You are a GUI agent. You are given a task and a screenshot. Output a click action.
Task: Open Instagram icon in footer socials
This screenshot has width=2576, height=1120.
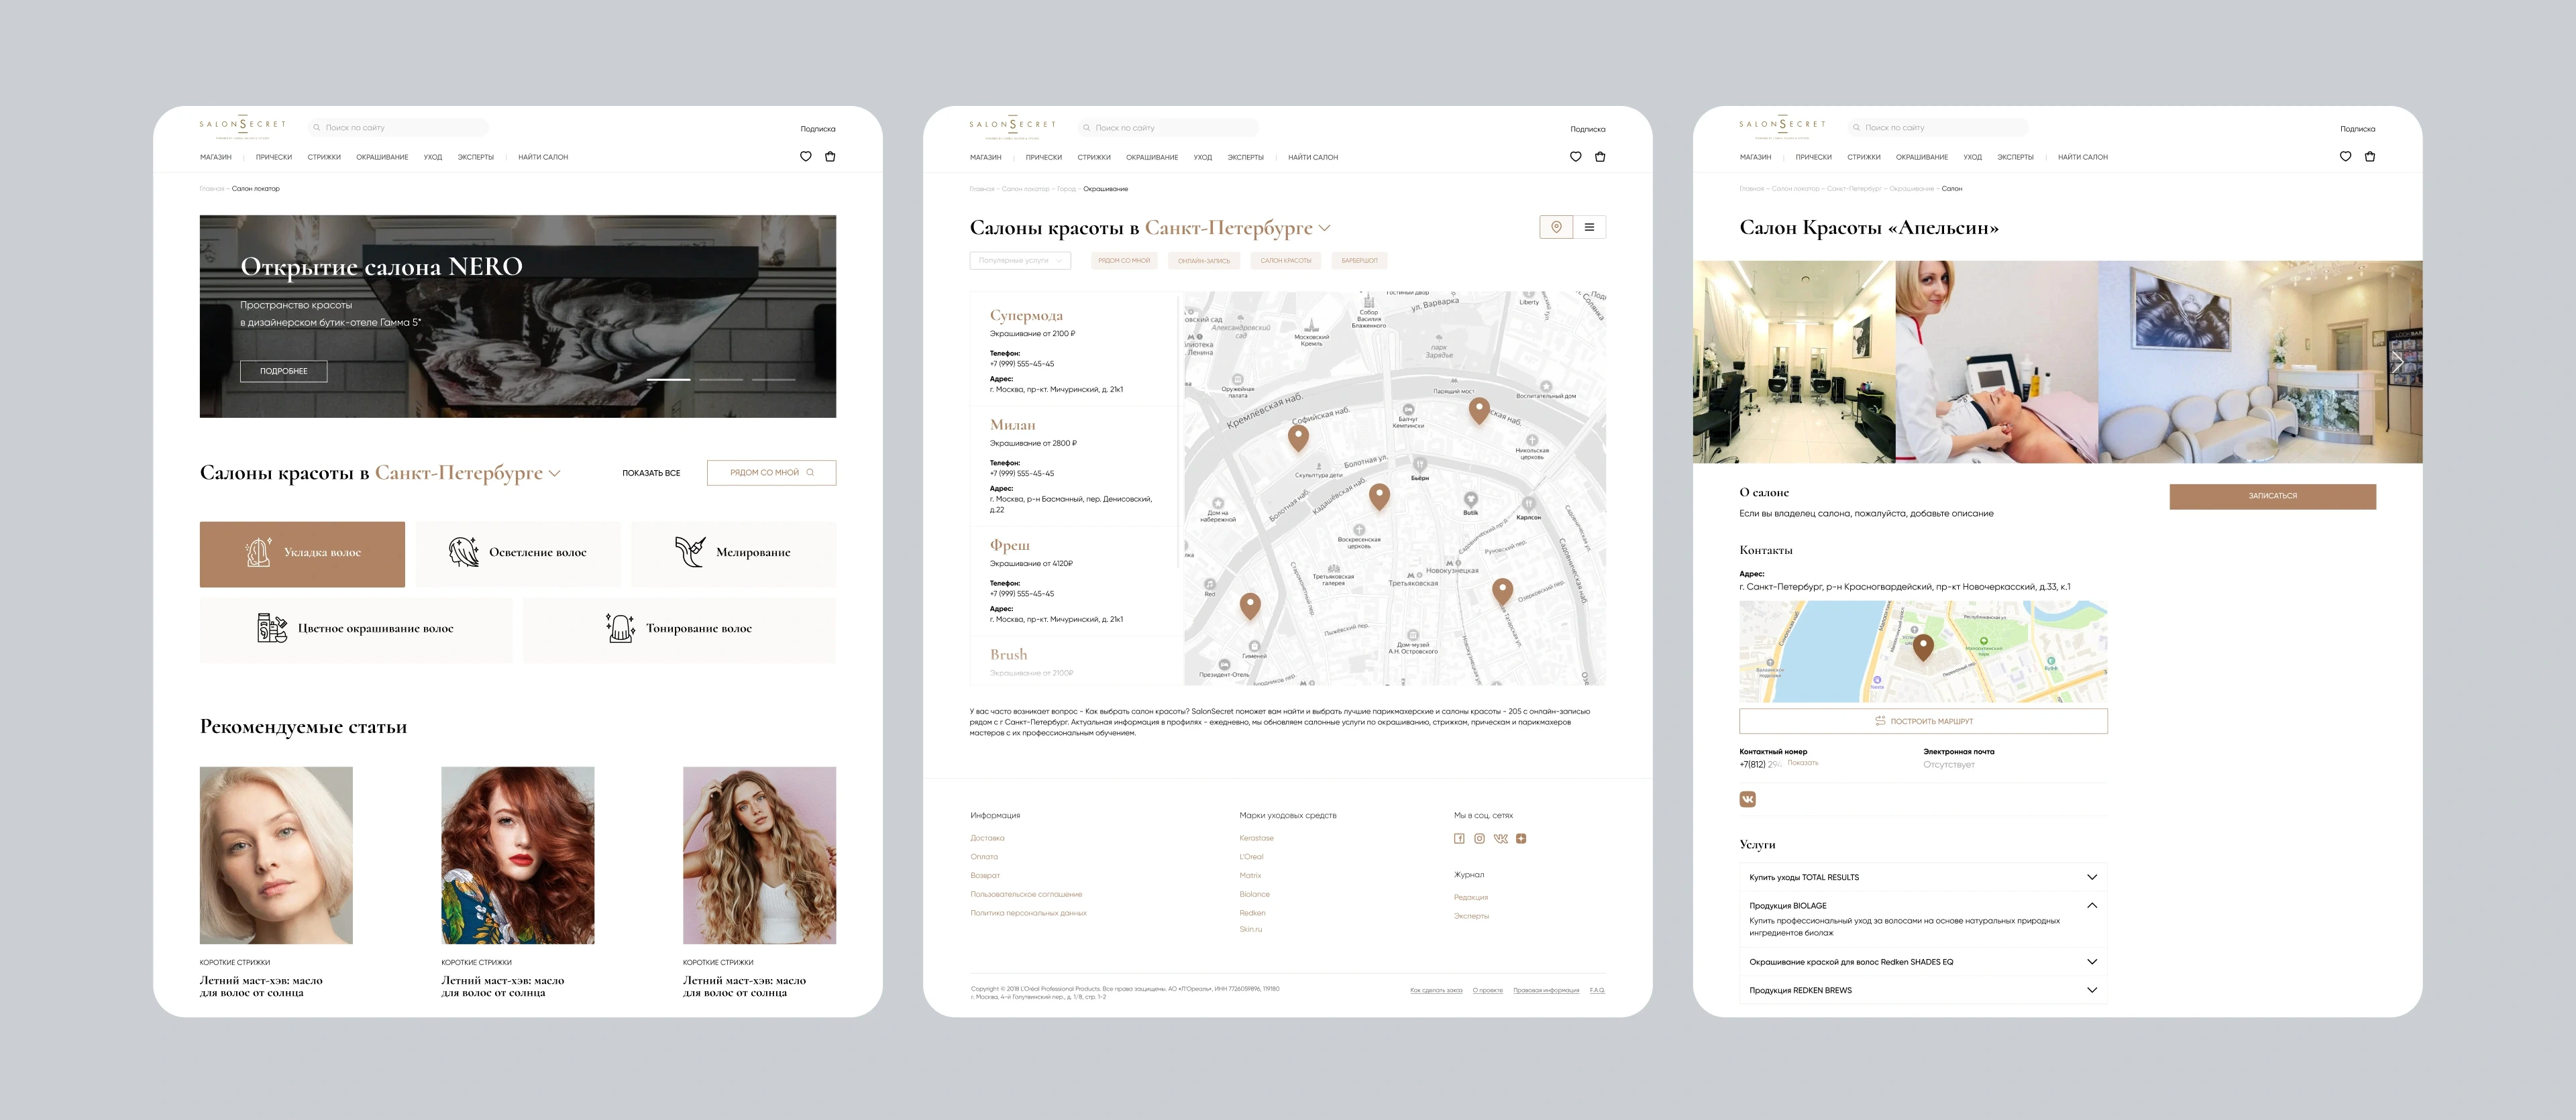1479,839
